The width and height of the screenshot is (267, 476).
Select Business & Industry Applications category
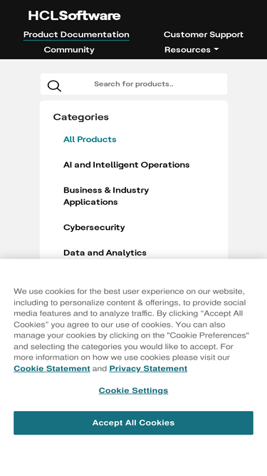click(x=106, y=196)
